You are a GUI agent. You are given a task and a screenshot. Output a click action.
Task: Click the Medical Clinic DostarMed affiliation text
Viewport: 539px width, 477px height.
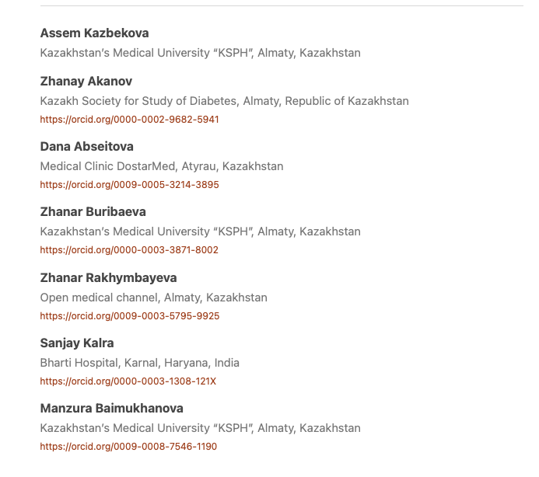tap(162, 166)
